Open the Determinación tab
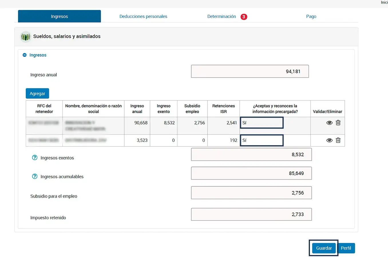This screenshot has width=388, height=257. pos(221,17)
